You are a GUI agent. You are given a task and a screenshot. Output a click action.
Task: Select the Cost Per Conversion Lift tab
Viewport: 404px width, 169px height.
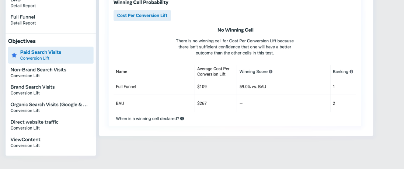coord(142,15)
